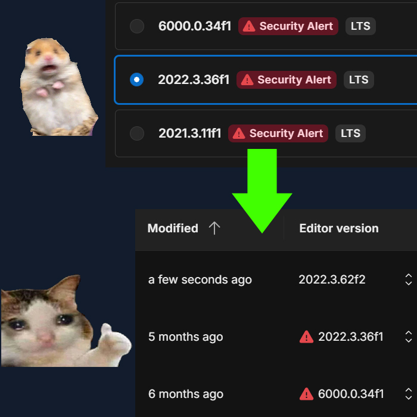The width and height of the screenshot is (417, 417).
Task: Open version selector for 2022.3.62f2 project
Action: (409, 279)
